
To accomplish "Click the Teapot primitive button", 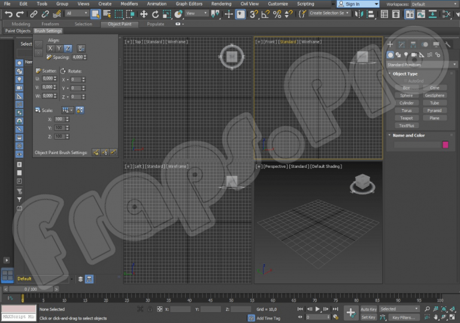I will coord(406,118).
